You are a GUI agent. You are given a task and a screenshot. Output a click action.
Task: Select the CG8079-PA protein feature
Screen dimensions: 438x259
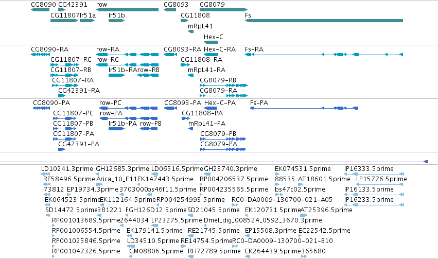(x=223, y=149)
